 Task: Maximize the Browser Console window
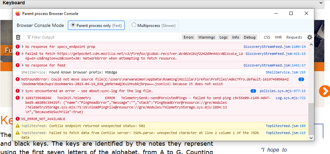coord(291,13)
